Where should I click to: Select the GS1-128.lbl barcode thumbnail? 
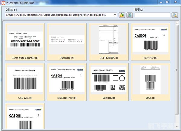coord(25,79)
